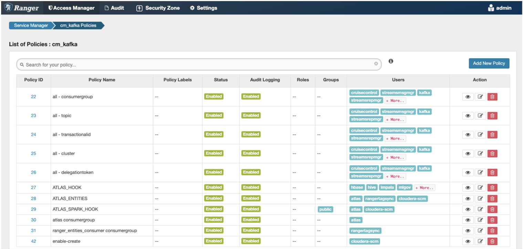Edit the 'all - cluster' policy
523x249 pixels.
point(480,154)
